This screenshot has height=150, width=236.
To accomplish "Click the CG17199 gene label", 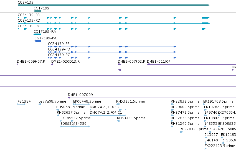I will 41,8.
